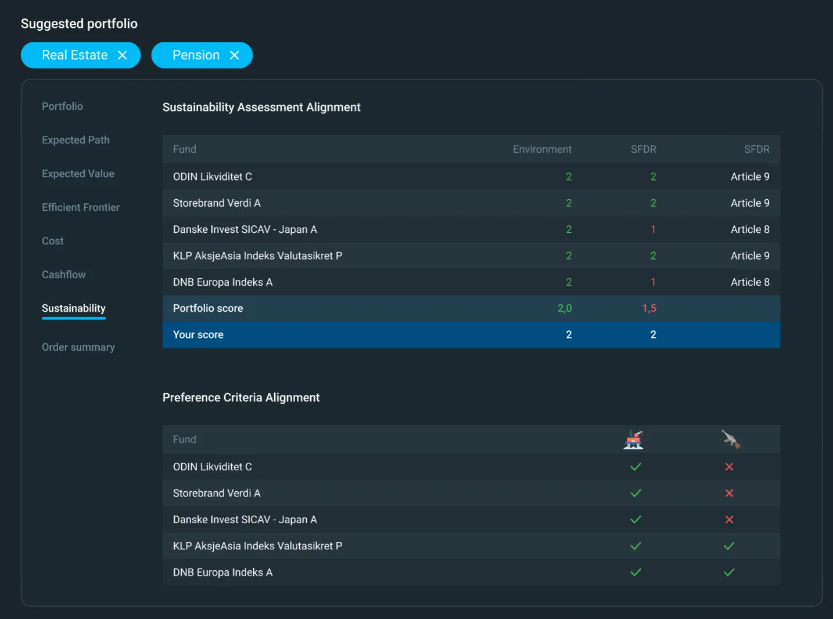Click Article 8 for Danske Invest Japan A

tap(750, 229)
